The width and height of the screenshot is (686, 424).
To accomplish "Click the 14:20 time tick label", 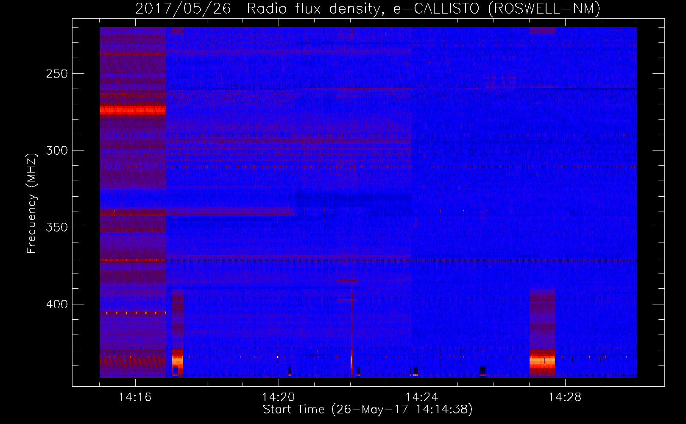I will (x=279, y=397).
